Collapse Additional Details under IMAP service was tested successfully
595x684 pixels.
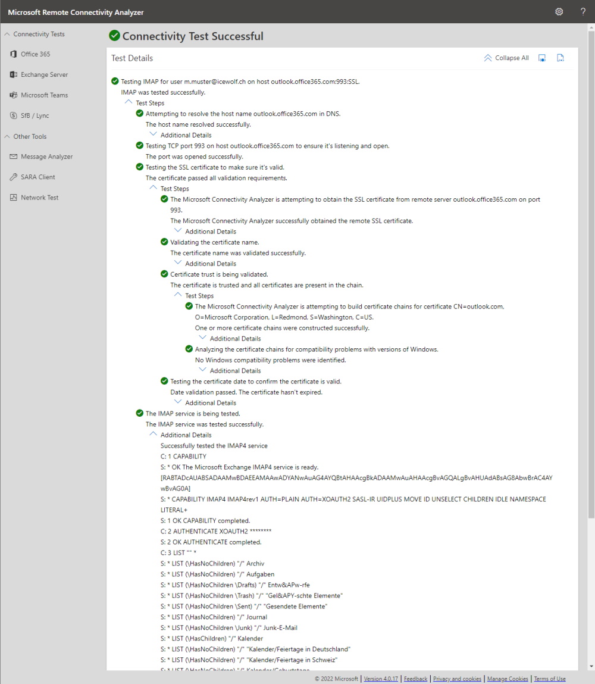click(x=153, y=434)
